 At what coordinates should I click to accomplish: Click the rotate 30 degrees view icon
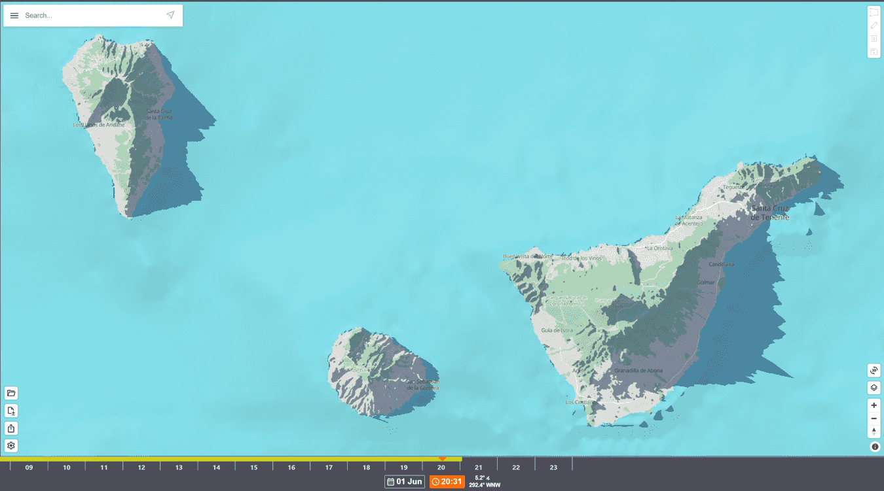(874, 370)
